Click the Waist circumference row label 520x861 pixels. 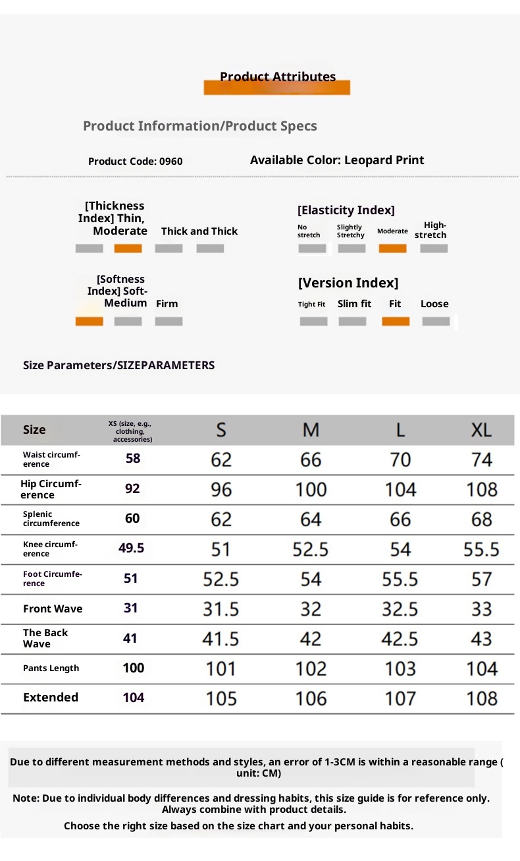[51, 460]
